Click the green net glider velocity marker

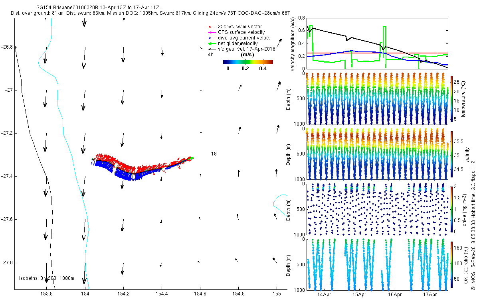coord(210,43)
